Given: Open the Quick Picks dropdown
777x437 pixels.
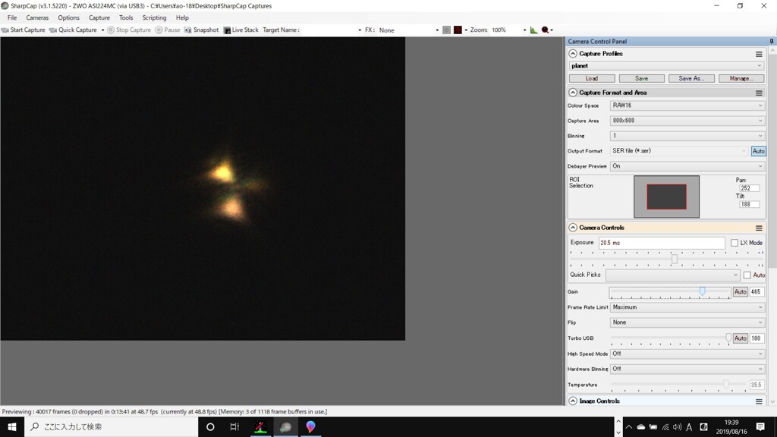Looking at the screenshot, I should [672, 275].
